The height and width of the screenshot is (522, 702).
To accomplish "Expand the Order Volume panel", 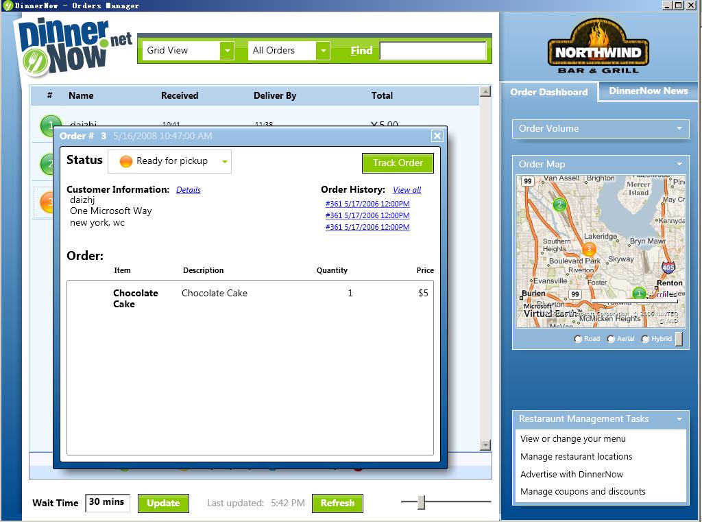I will point(679,128).
